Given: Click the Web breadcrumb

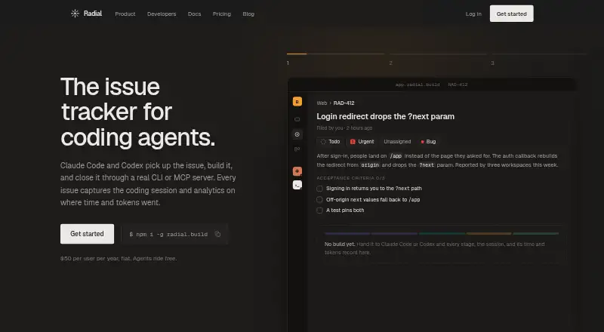Looking at the screenshot, I should (x=322, y=103).
